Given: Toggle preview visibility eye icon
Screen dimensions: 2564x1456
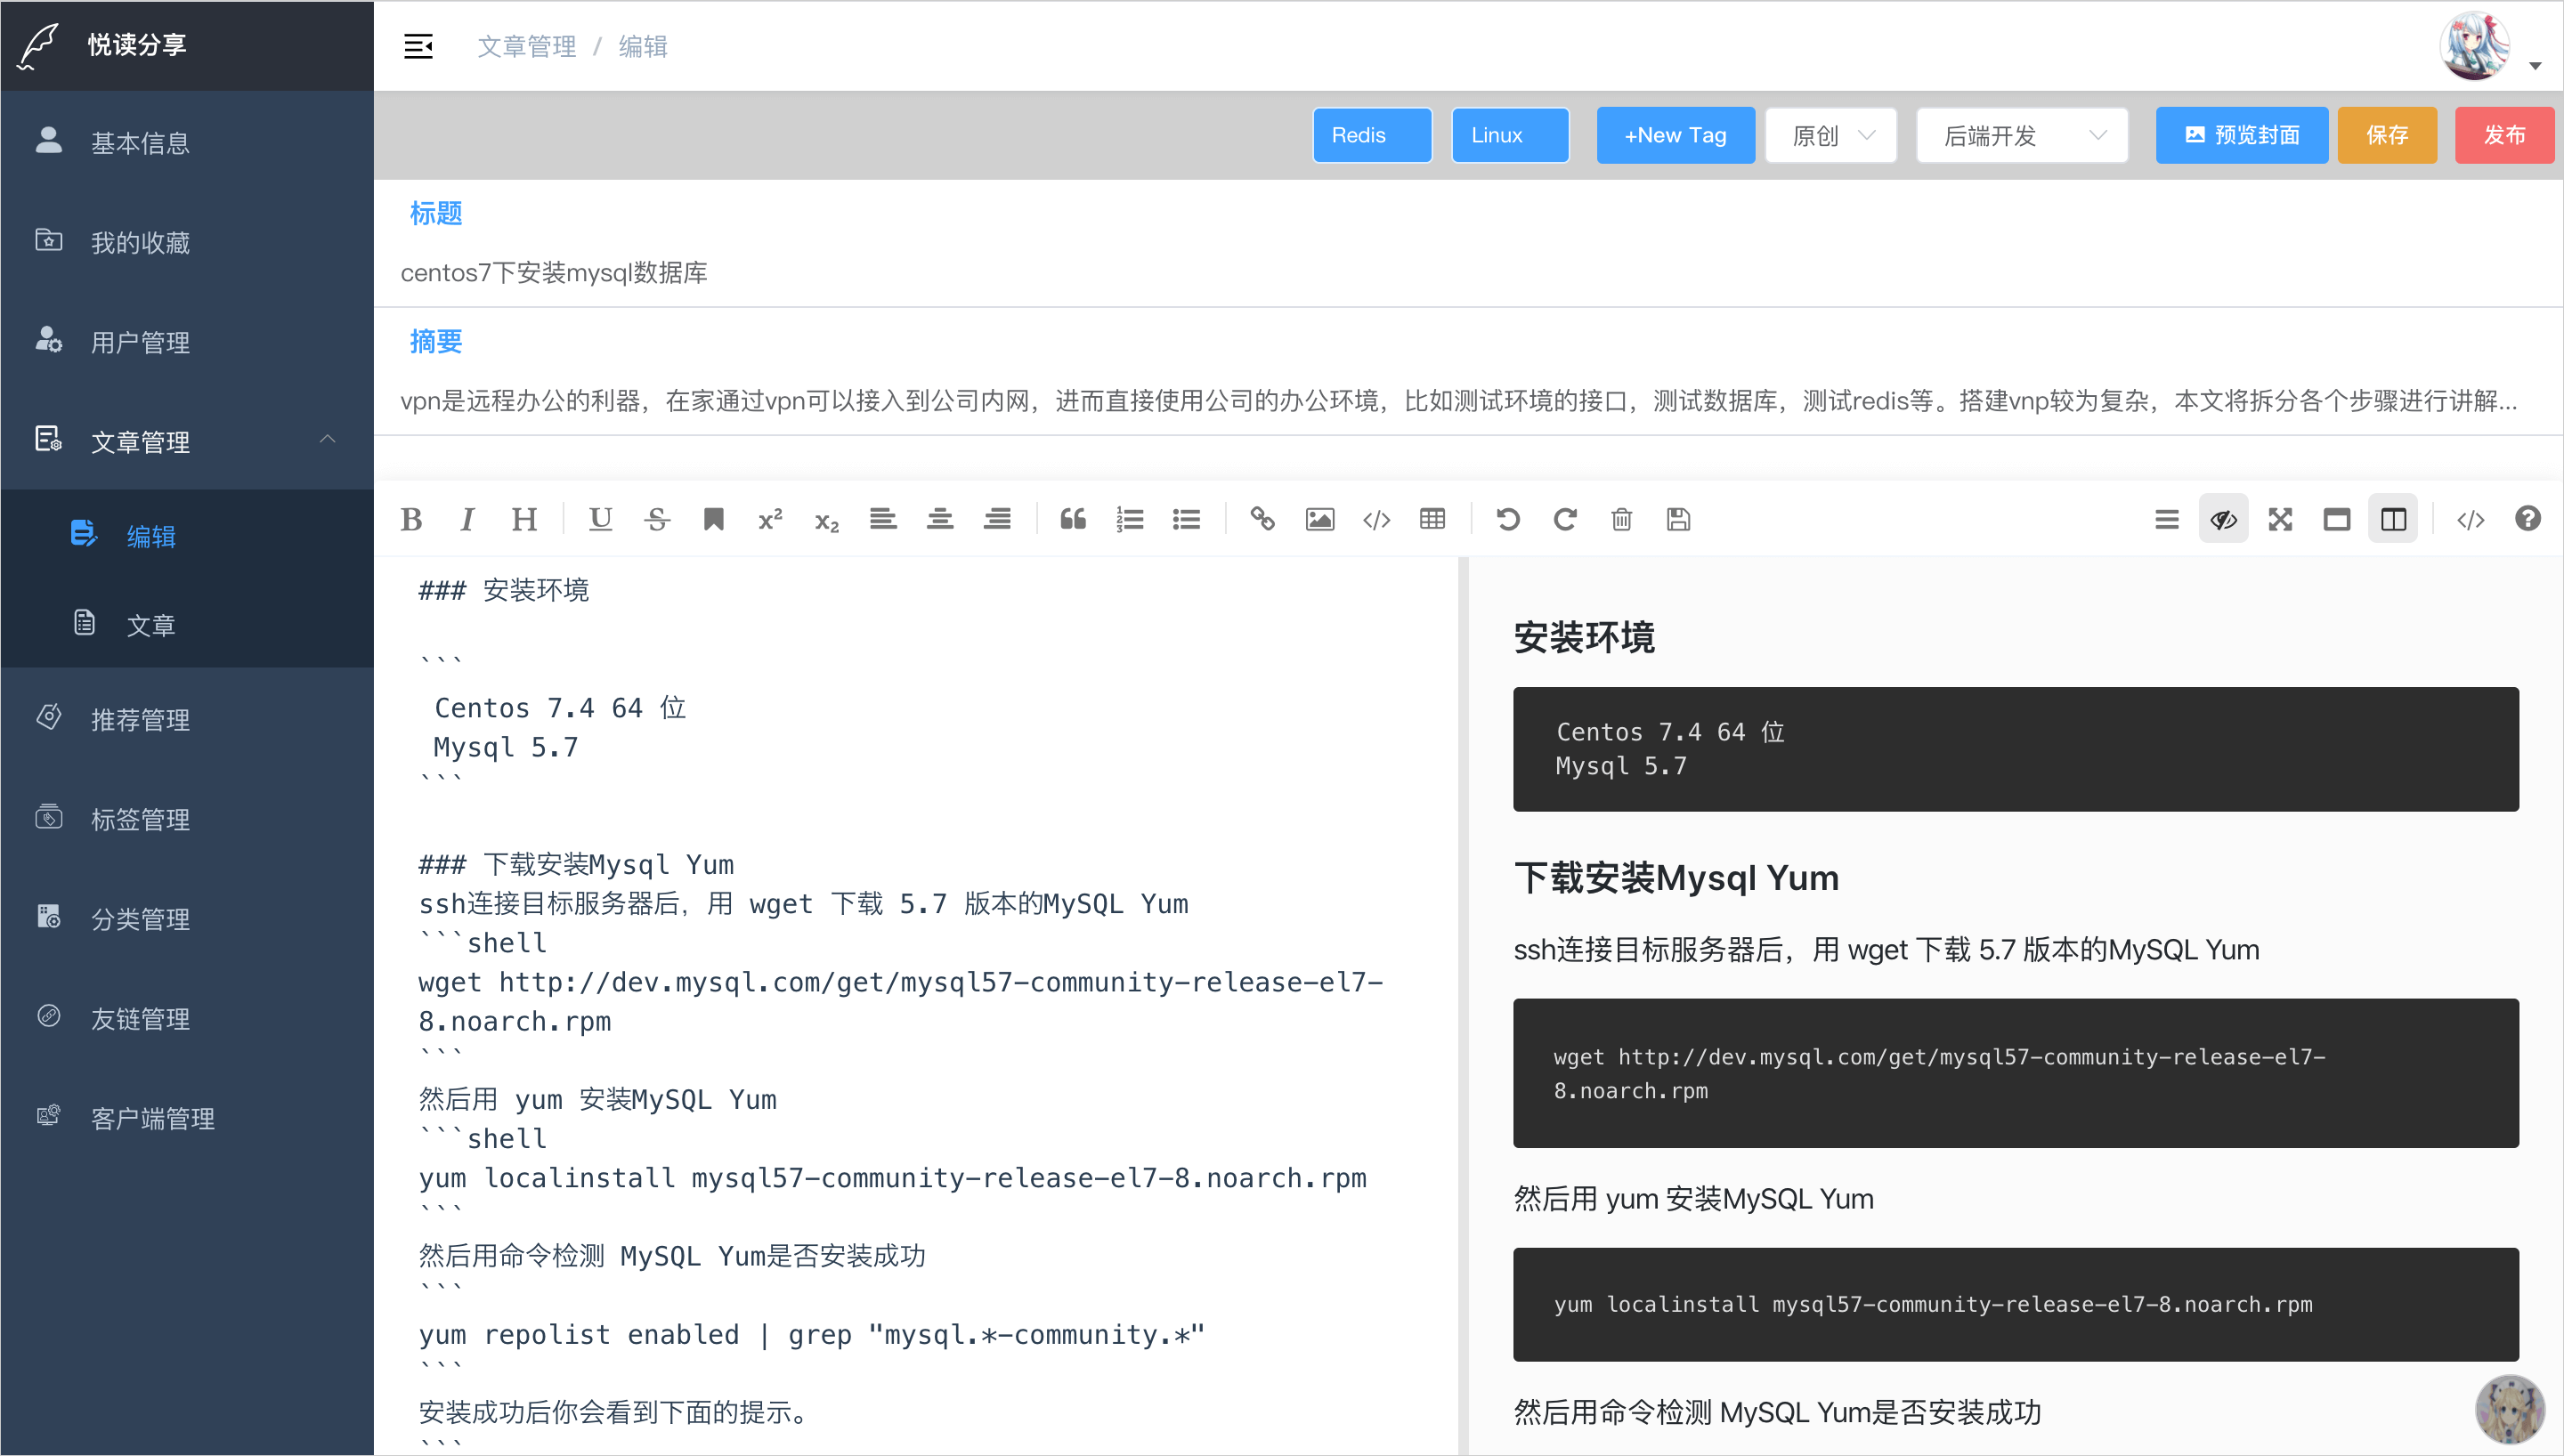Looking at the screenshot, I should [2223, 519].
